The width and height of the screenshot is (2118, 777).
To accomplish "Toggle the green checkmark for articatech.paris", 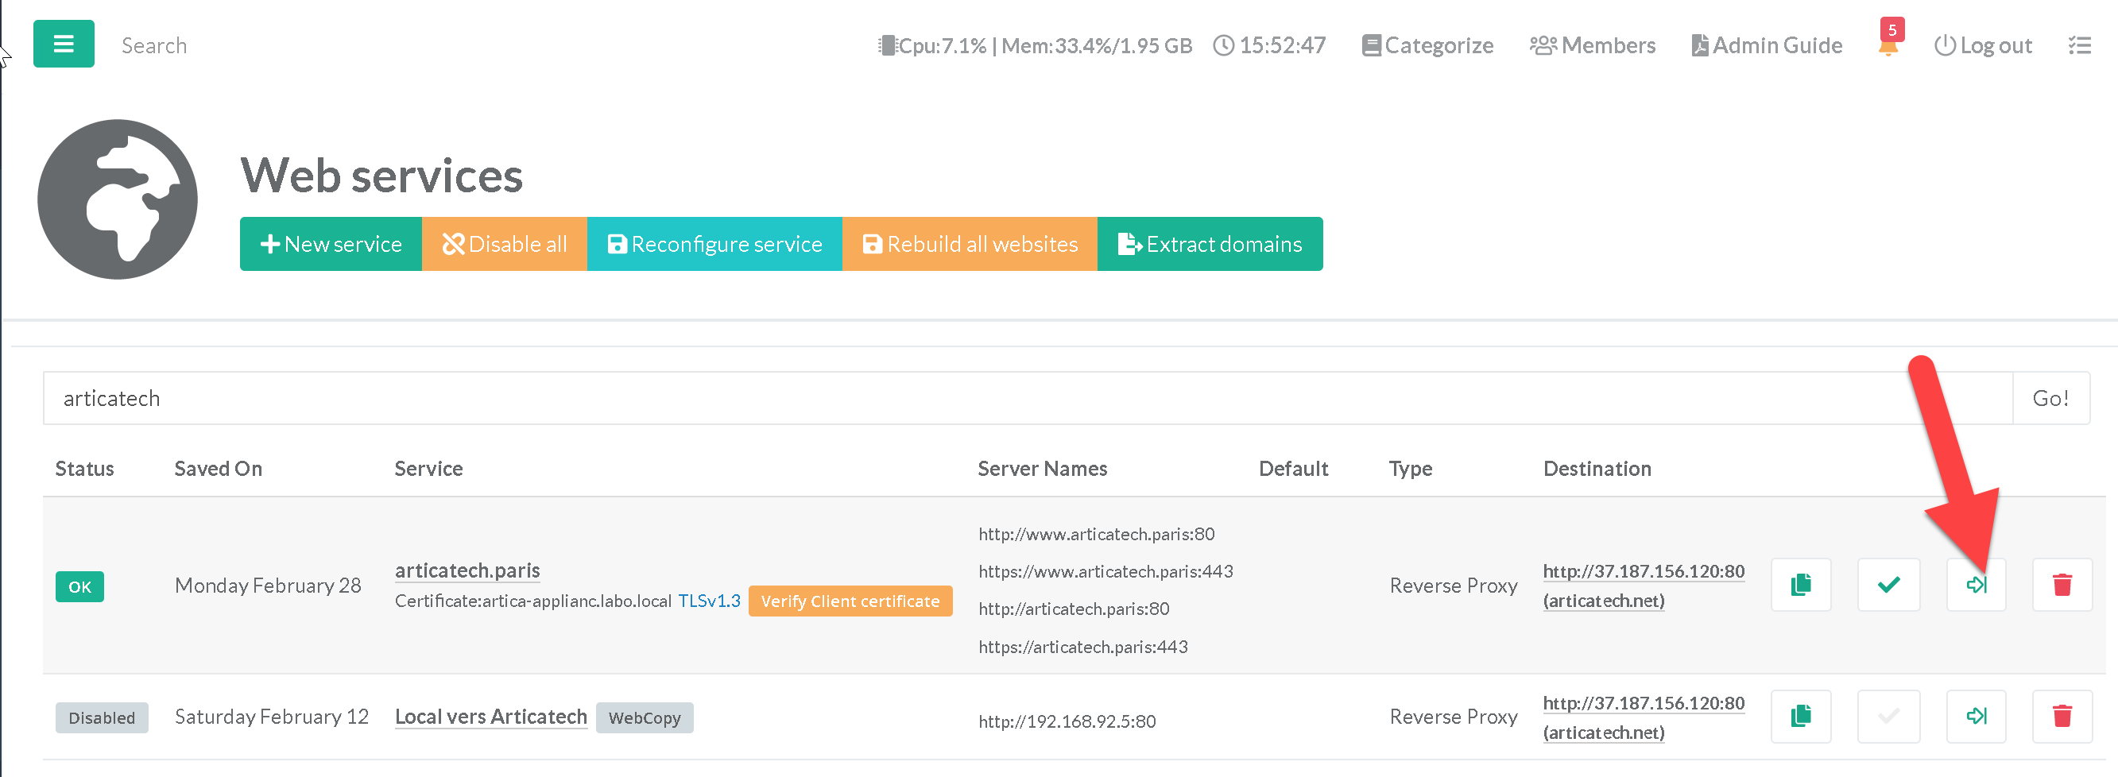I will coord(1888,586).
